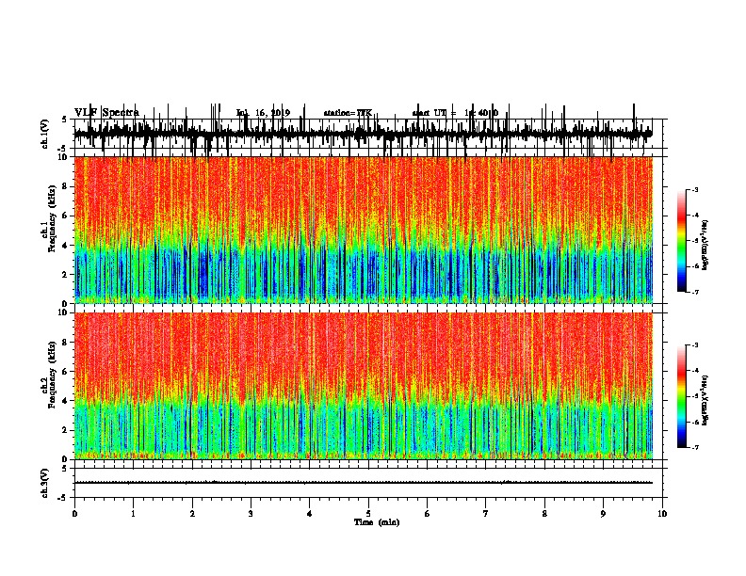Click the '10' kHz tick on ch.1 spectrogram
The width and height of the screenshot is (746, 576).
(x=64, y=157)
